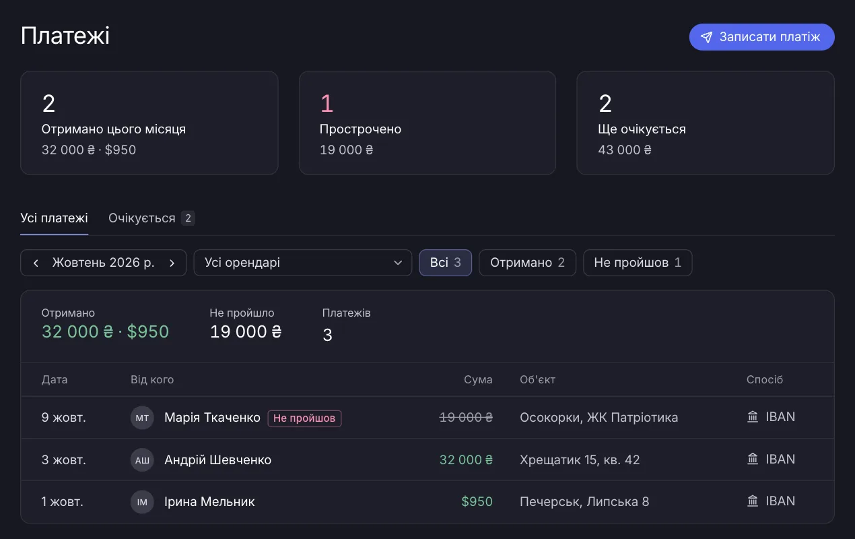855x539 pixels.
Task: Go to next month with right chevron
Action: (x=172, y=263)
